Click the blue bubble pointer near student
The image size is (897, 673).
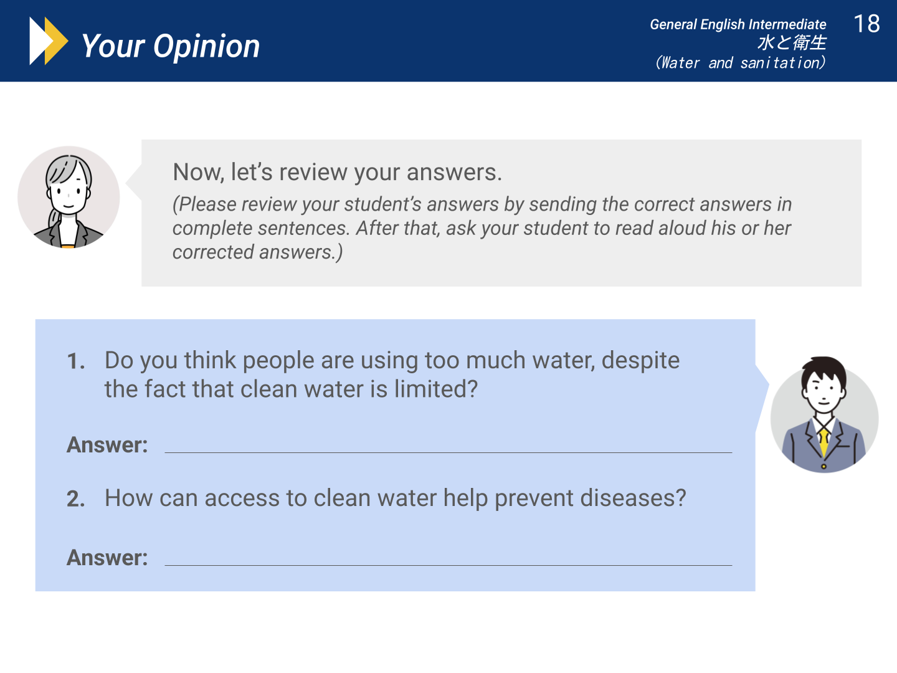click(762, 399)
